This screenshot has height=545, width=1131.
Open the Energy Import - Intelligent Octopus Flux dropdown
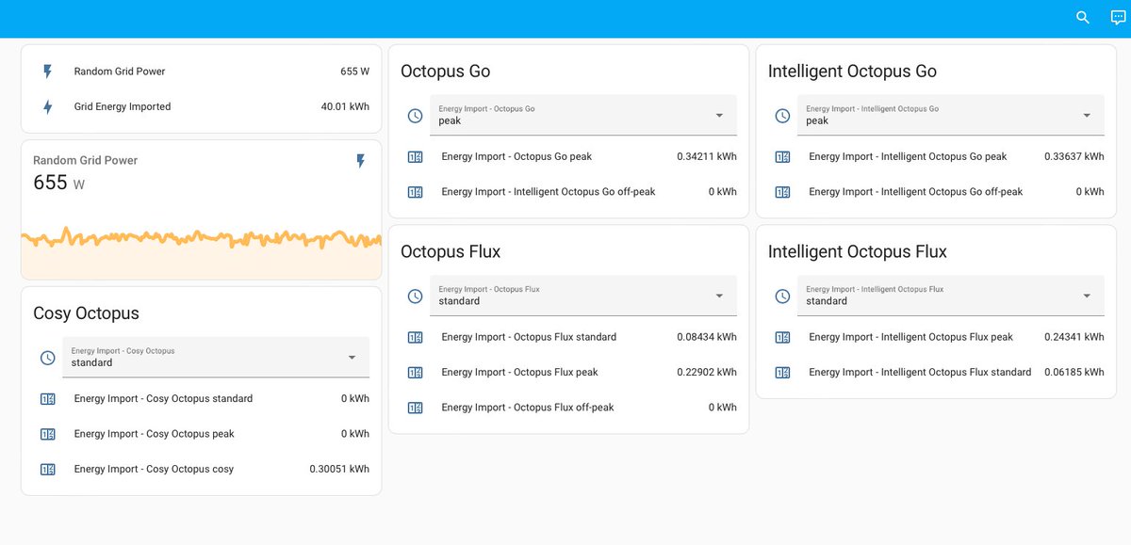[x=951, y=296]
